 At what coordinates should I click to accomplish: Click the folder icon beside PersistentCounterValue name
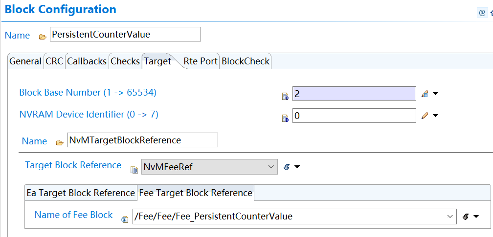pos(43,37)
